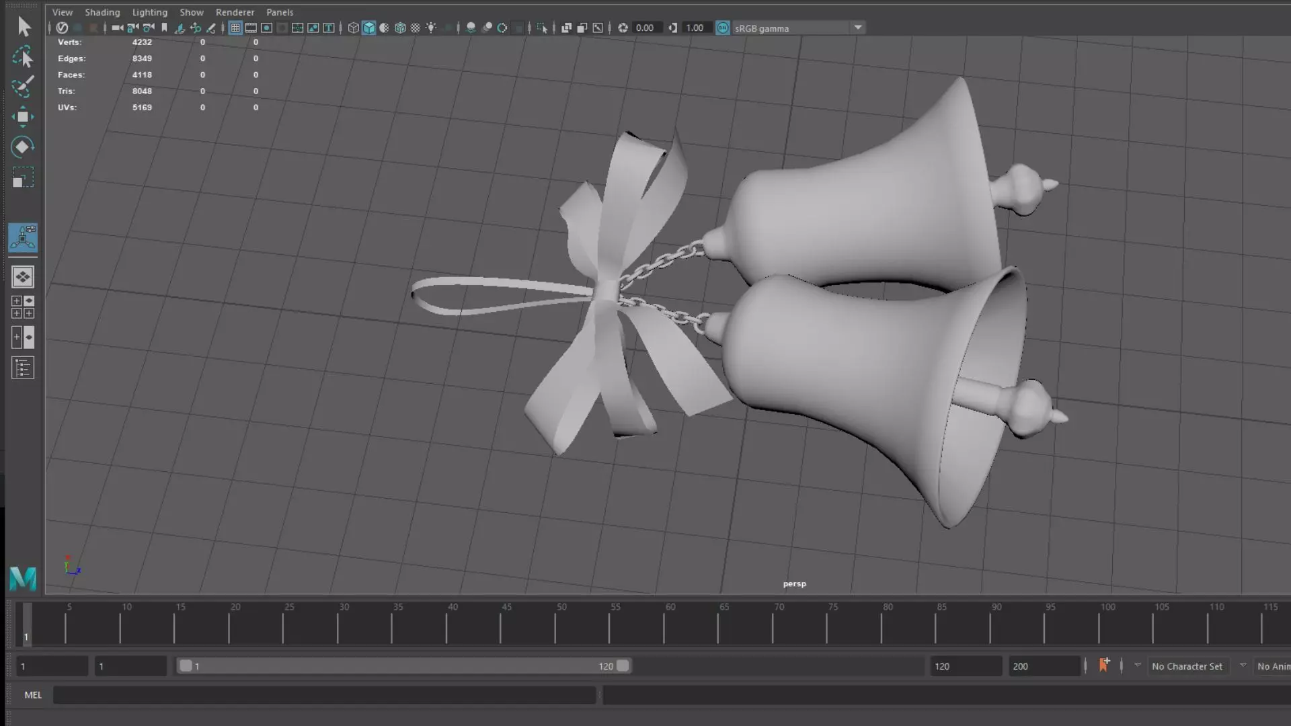Select the arrow Select tool

pyautogui.click(x=24, y=26)
